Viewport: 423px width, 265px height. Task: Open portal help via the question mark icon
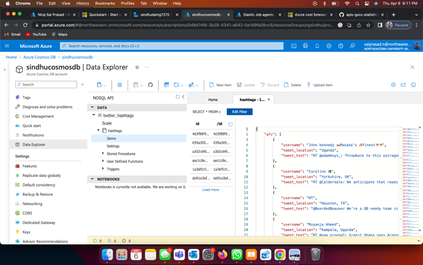pos(341,46)
